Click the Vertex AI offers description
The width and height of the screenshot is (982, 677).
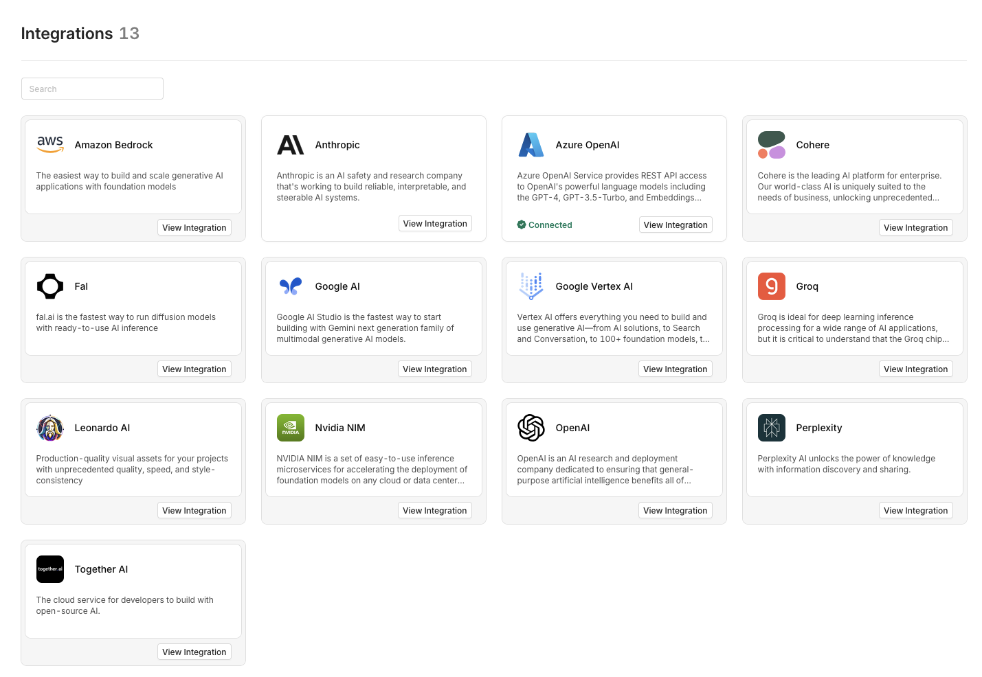click(x=613, y=328)
